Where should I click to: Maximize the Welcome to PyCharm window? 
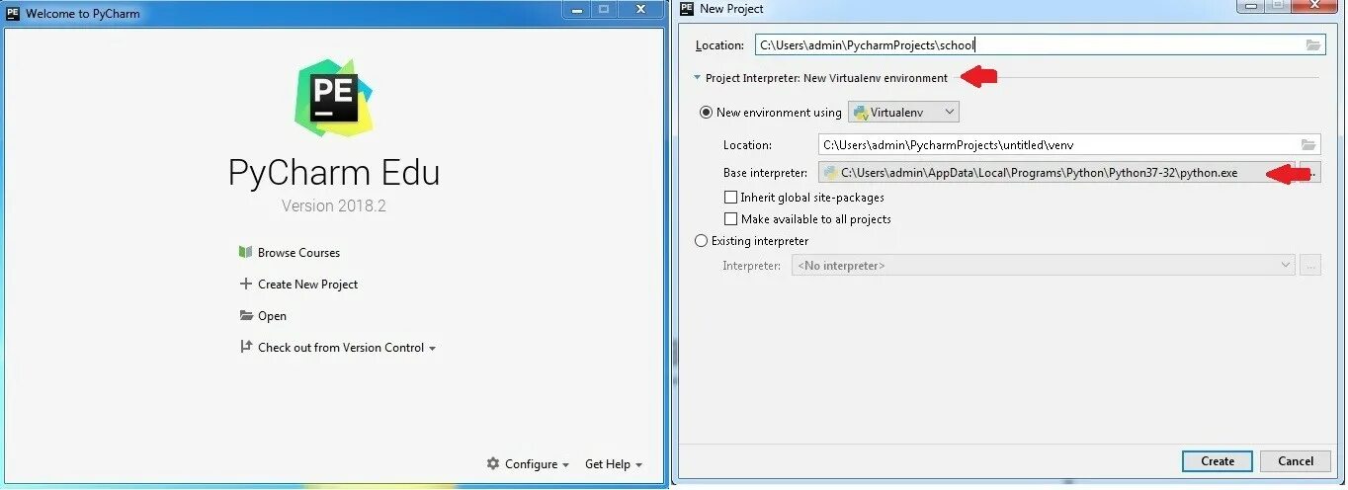click(604, 9)
